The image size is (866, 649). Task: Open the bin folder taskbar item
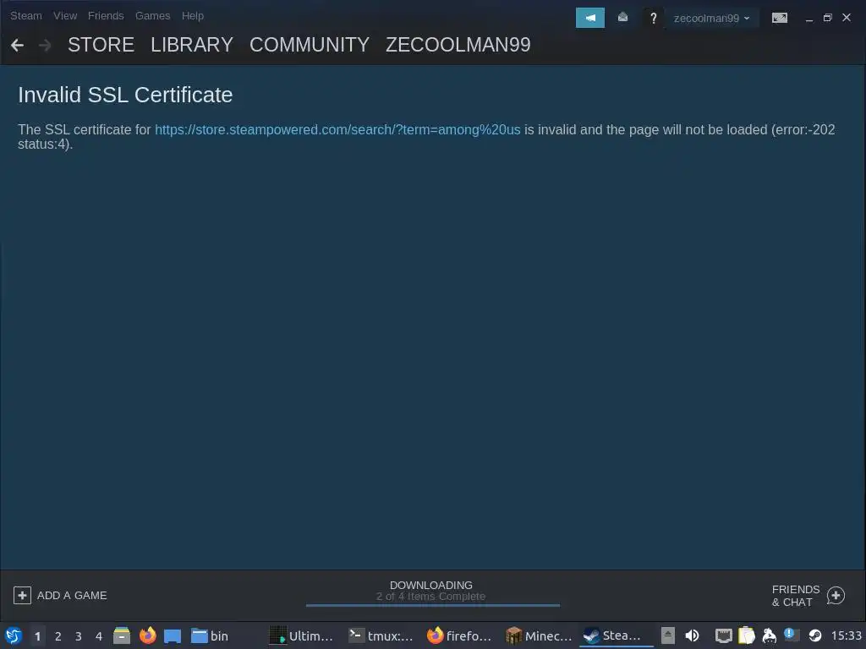(x=210, y=635)
